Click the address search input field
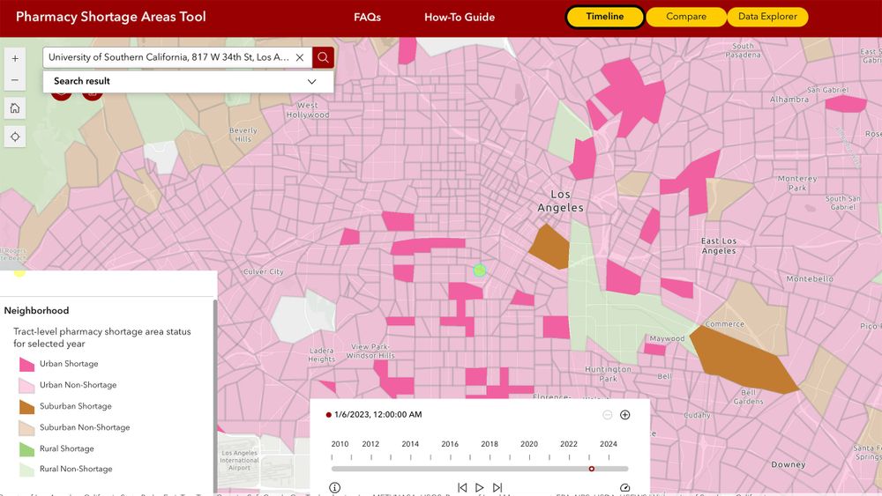Image resolution: width=882 pixels, height=496 pixels. click(x=168, y=57)
